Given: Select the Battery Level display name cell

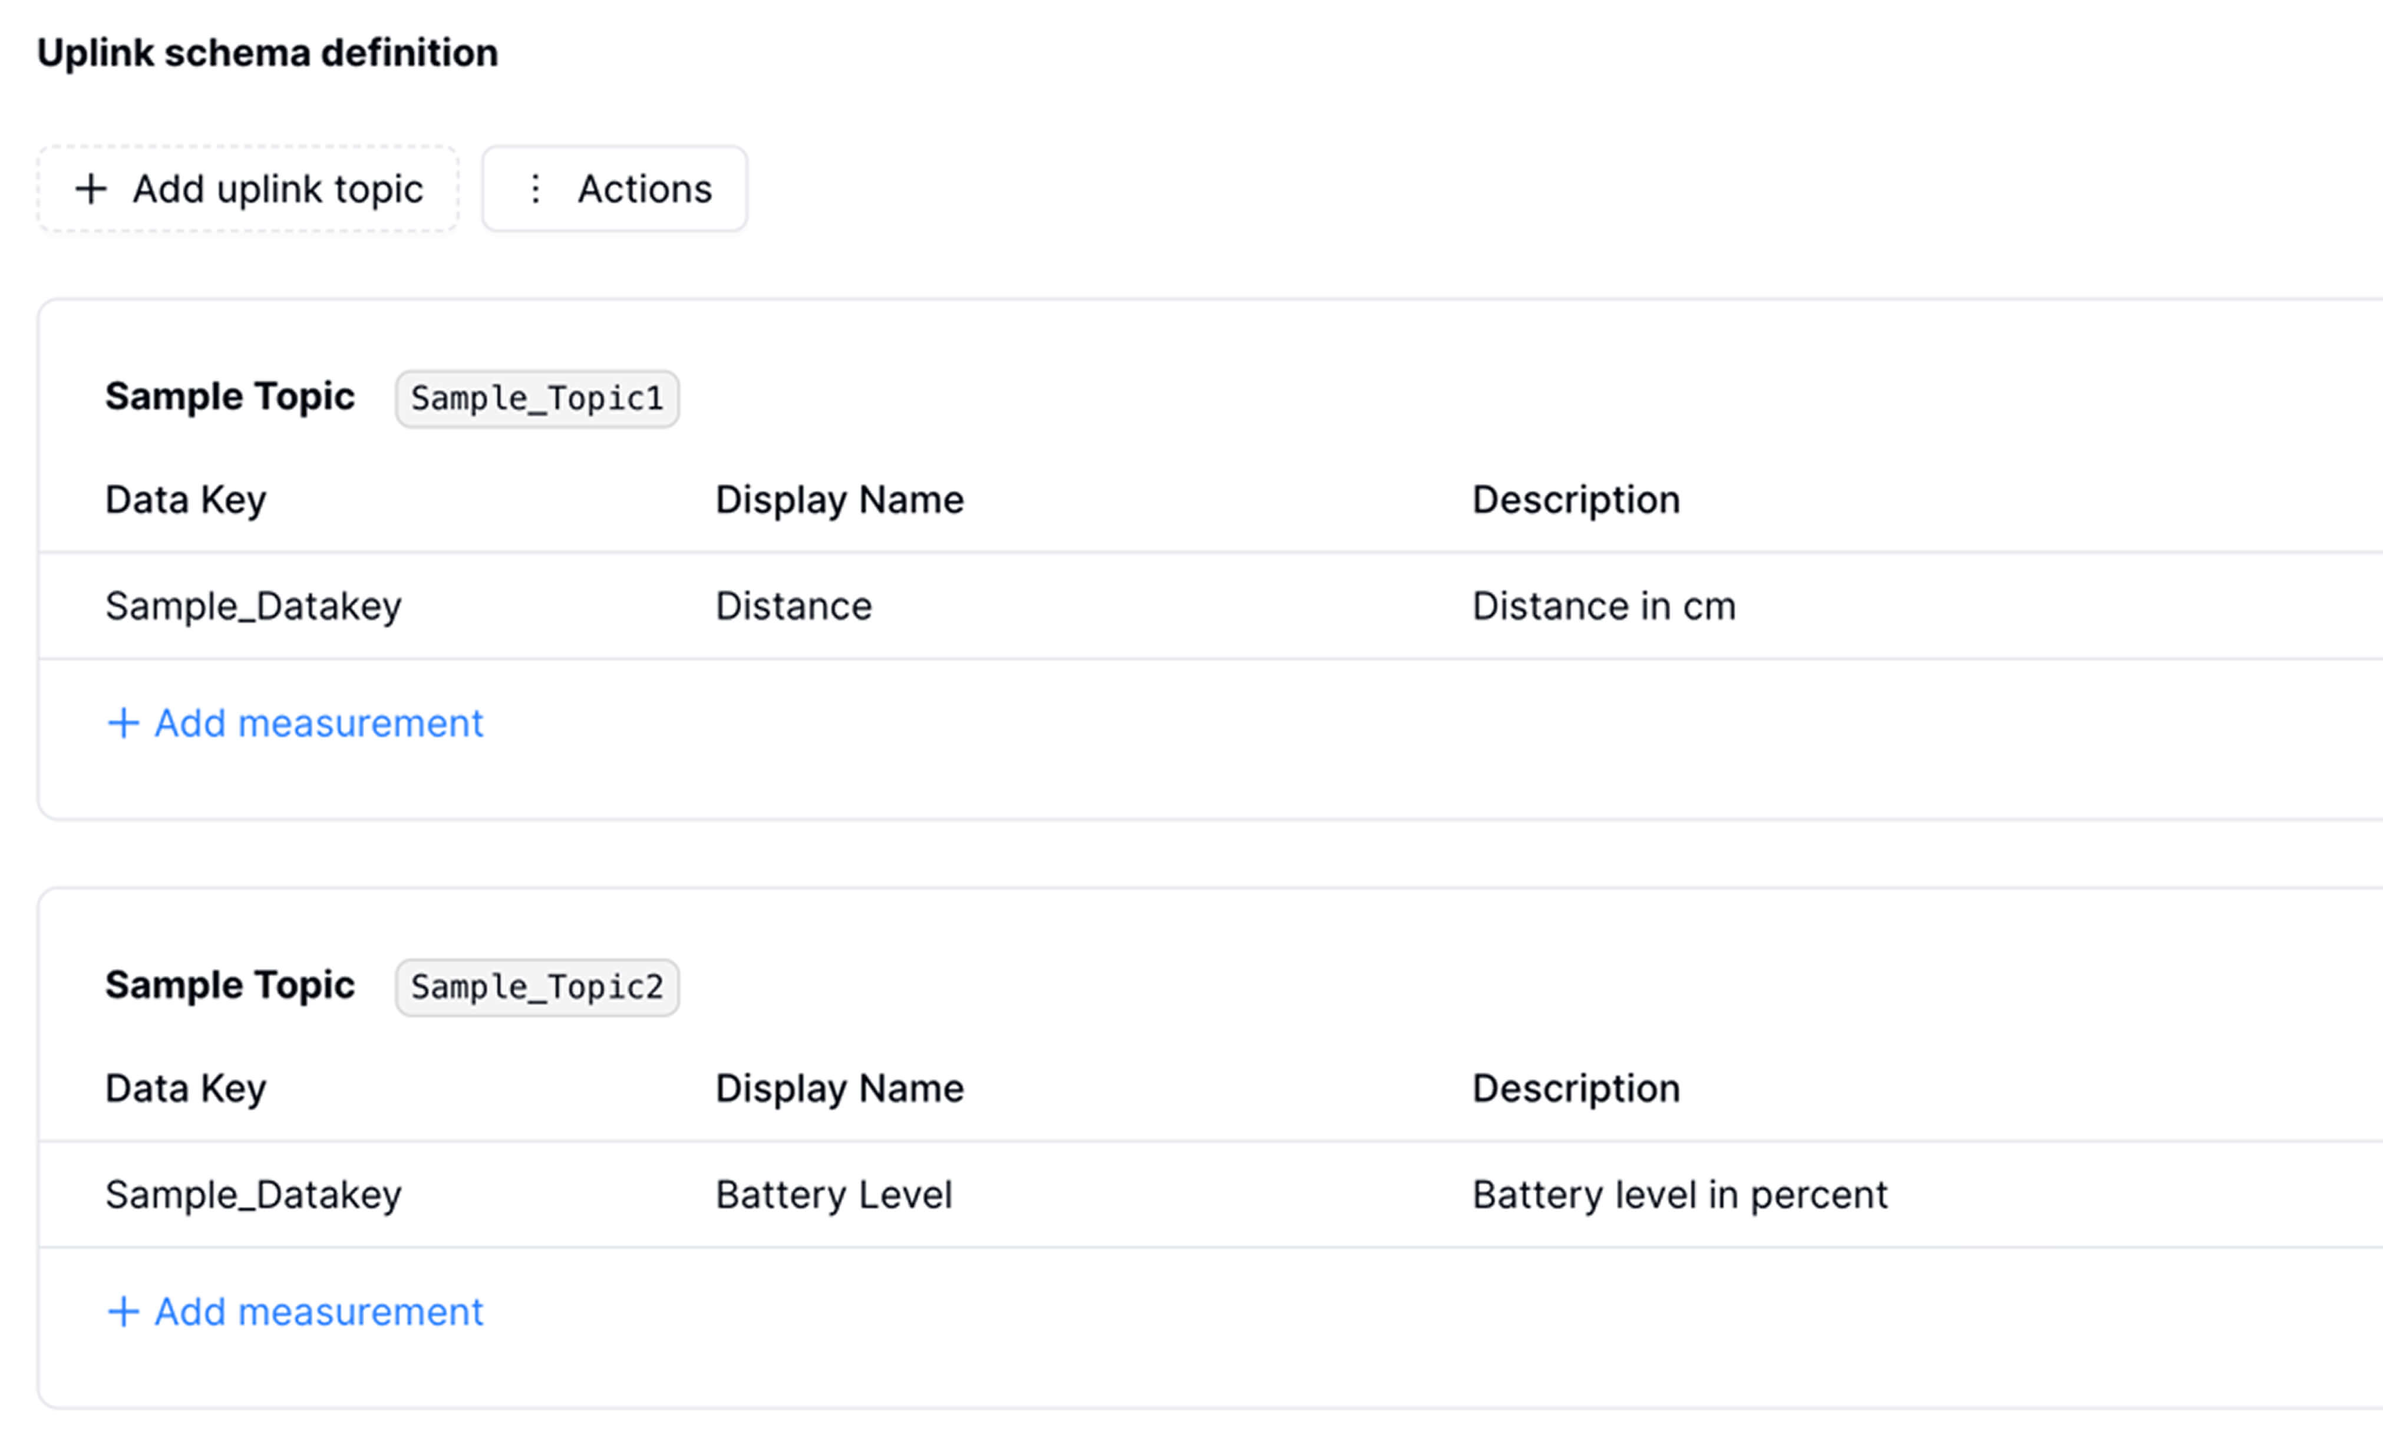Looking at the screenshot, I should [x=834, y=1196].
